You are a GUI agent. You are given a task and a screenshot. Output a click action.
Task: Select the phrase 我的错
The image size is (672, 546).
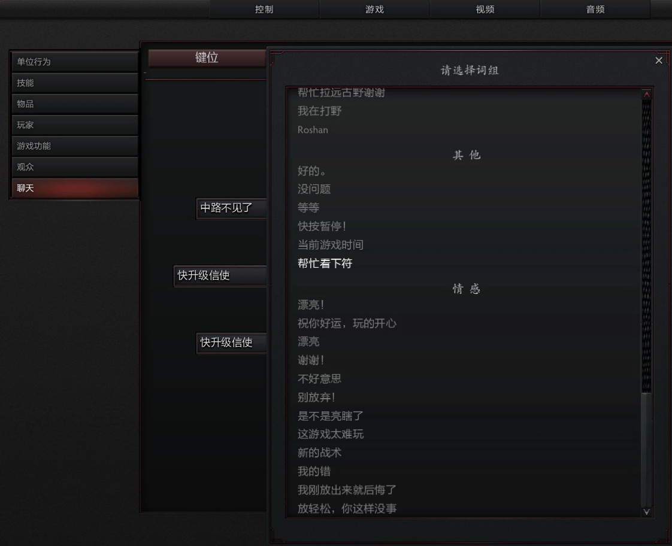click(x=314, y=472)
